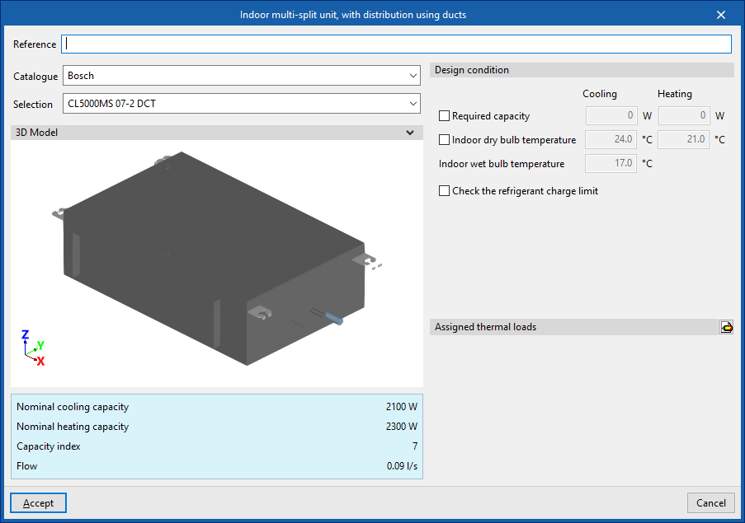Image resolution: width=745 pixels, height=523 pixels.
Task: Click the cooling Required capacity field
Action: 611,116
